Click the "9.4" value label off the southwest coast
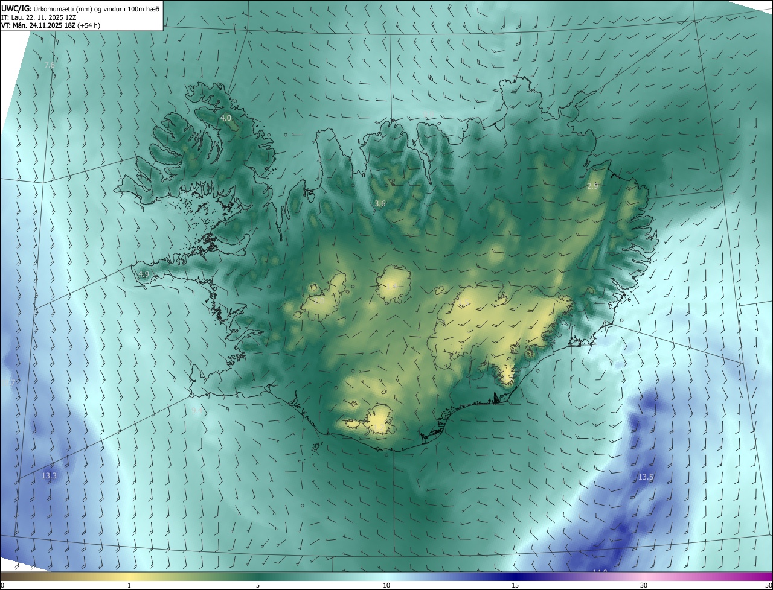 tap(196, 410)
